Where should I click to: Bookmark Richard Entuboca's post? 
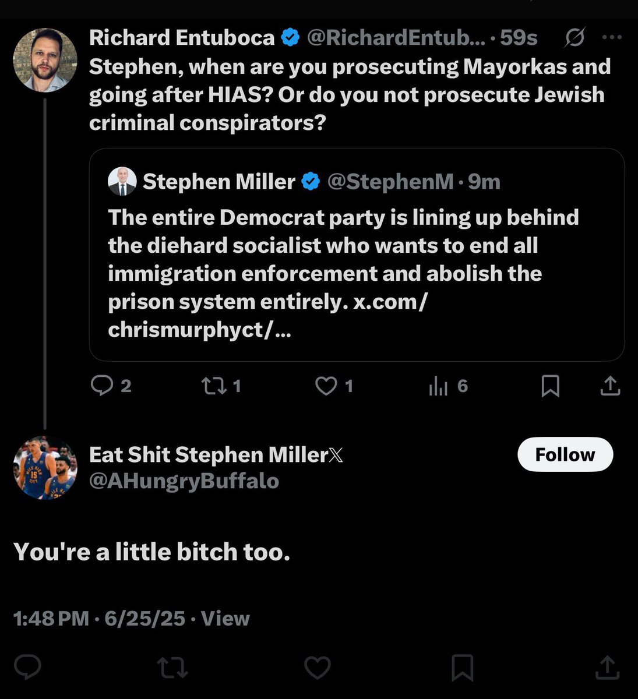pos(550,386)
